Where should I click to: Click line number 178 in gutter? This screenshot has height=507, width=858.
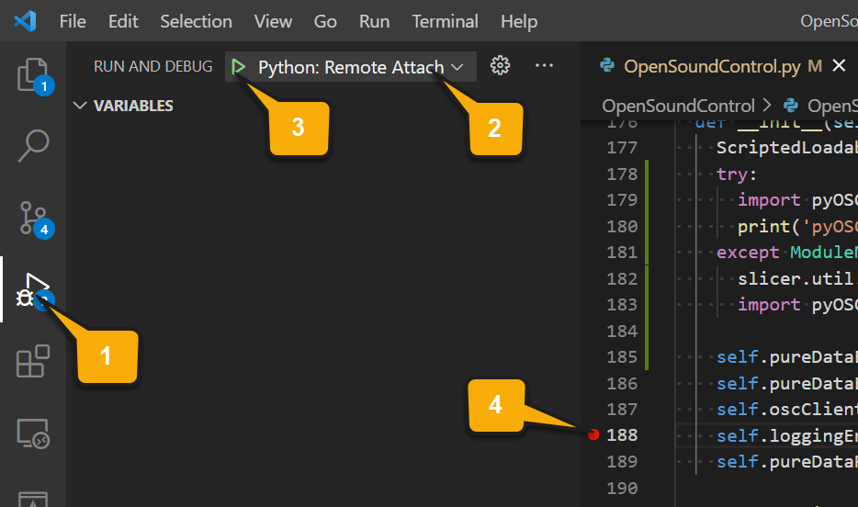(622, 174)
